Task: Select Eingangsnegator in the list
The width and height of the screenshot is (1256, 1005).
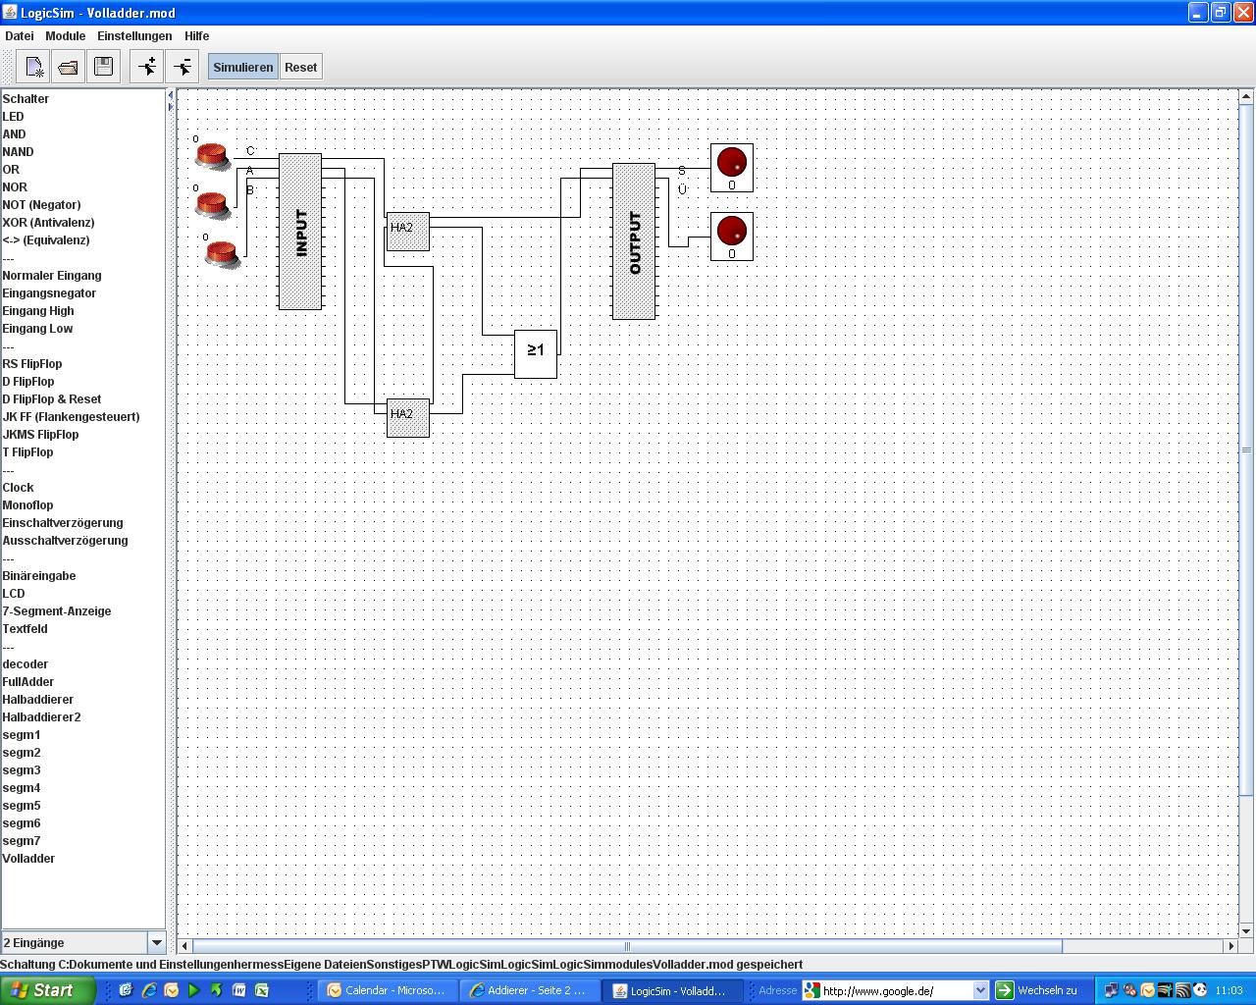Action: pyautogui.click(x=49, y=293)
